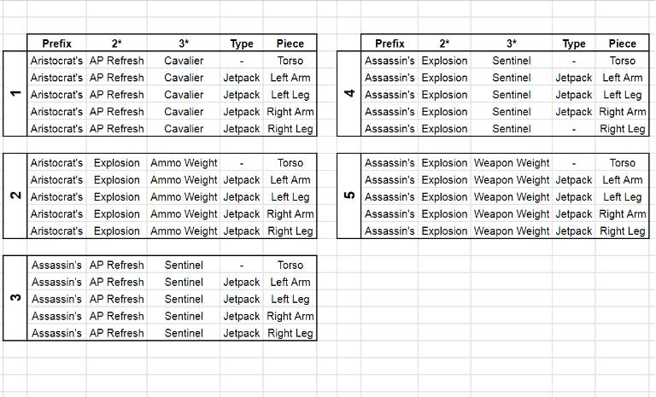Click the Jetpack cell in group 5's Left Arm row
The image size is (656, 397).
click(574, 180)
